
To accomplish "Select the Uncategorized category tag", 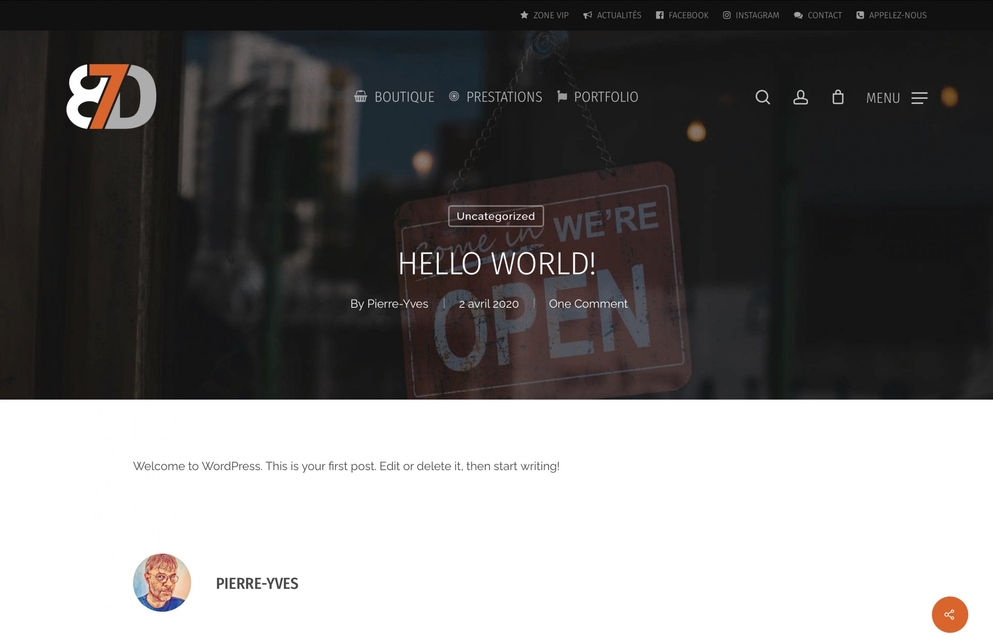I will (496, 216).
